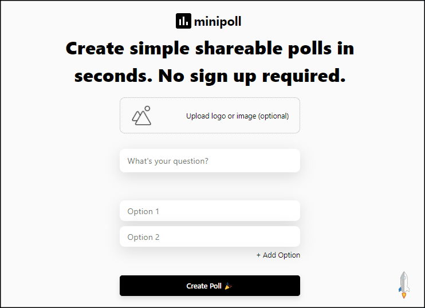Click the "No sign up required" phrase
Image resolution: width=425 pixels, height=308 pixels.
[x=252, y=76]
